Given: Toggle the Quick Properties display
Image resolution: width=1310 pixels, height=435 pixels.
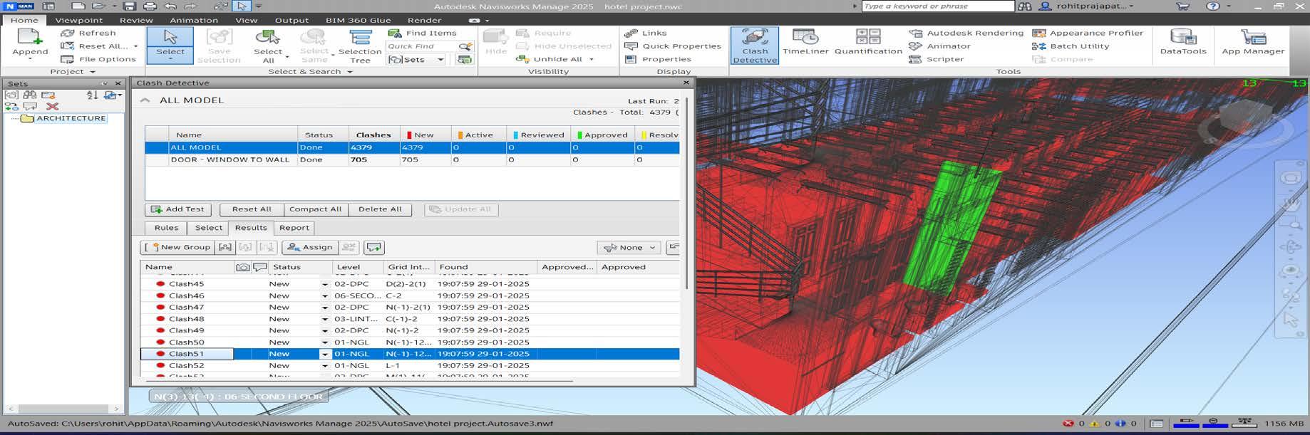Looking at the screenshot, I should [x=673, y=46].
